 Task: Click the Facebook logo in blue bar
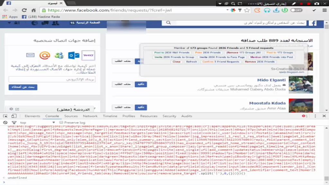point(313,23)
